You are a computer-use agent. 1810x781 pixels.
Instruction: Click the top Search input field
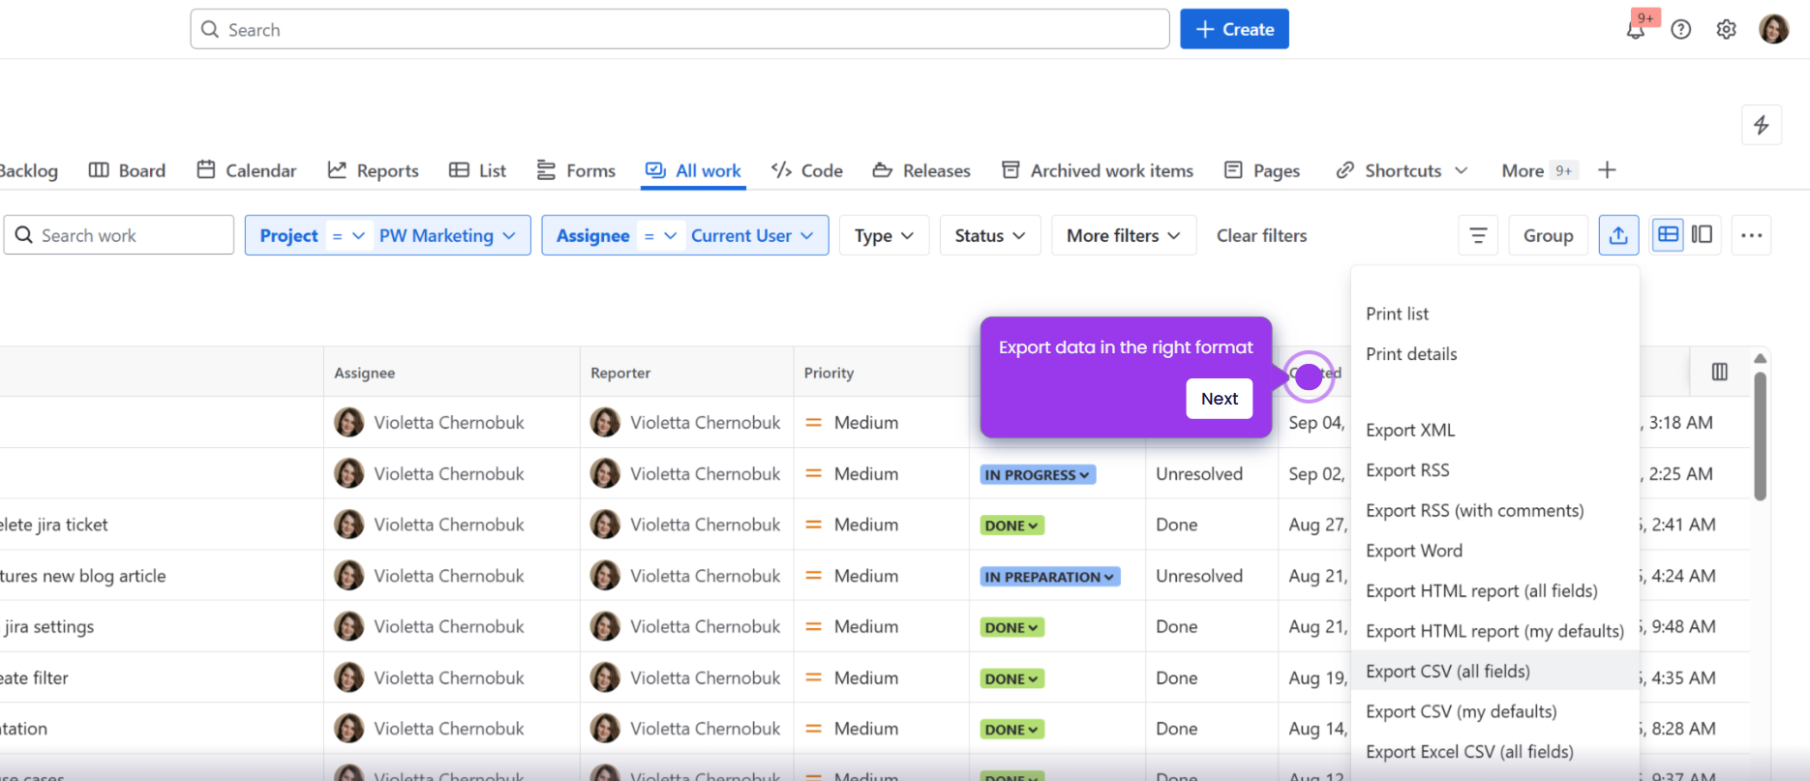point(679,29)
